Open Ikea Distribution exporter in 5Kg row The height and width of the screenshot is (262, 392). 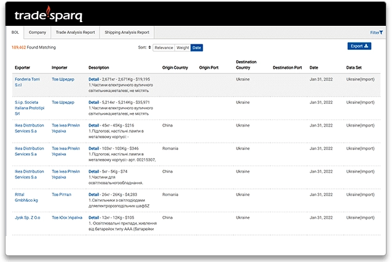(x=29, y=174)
